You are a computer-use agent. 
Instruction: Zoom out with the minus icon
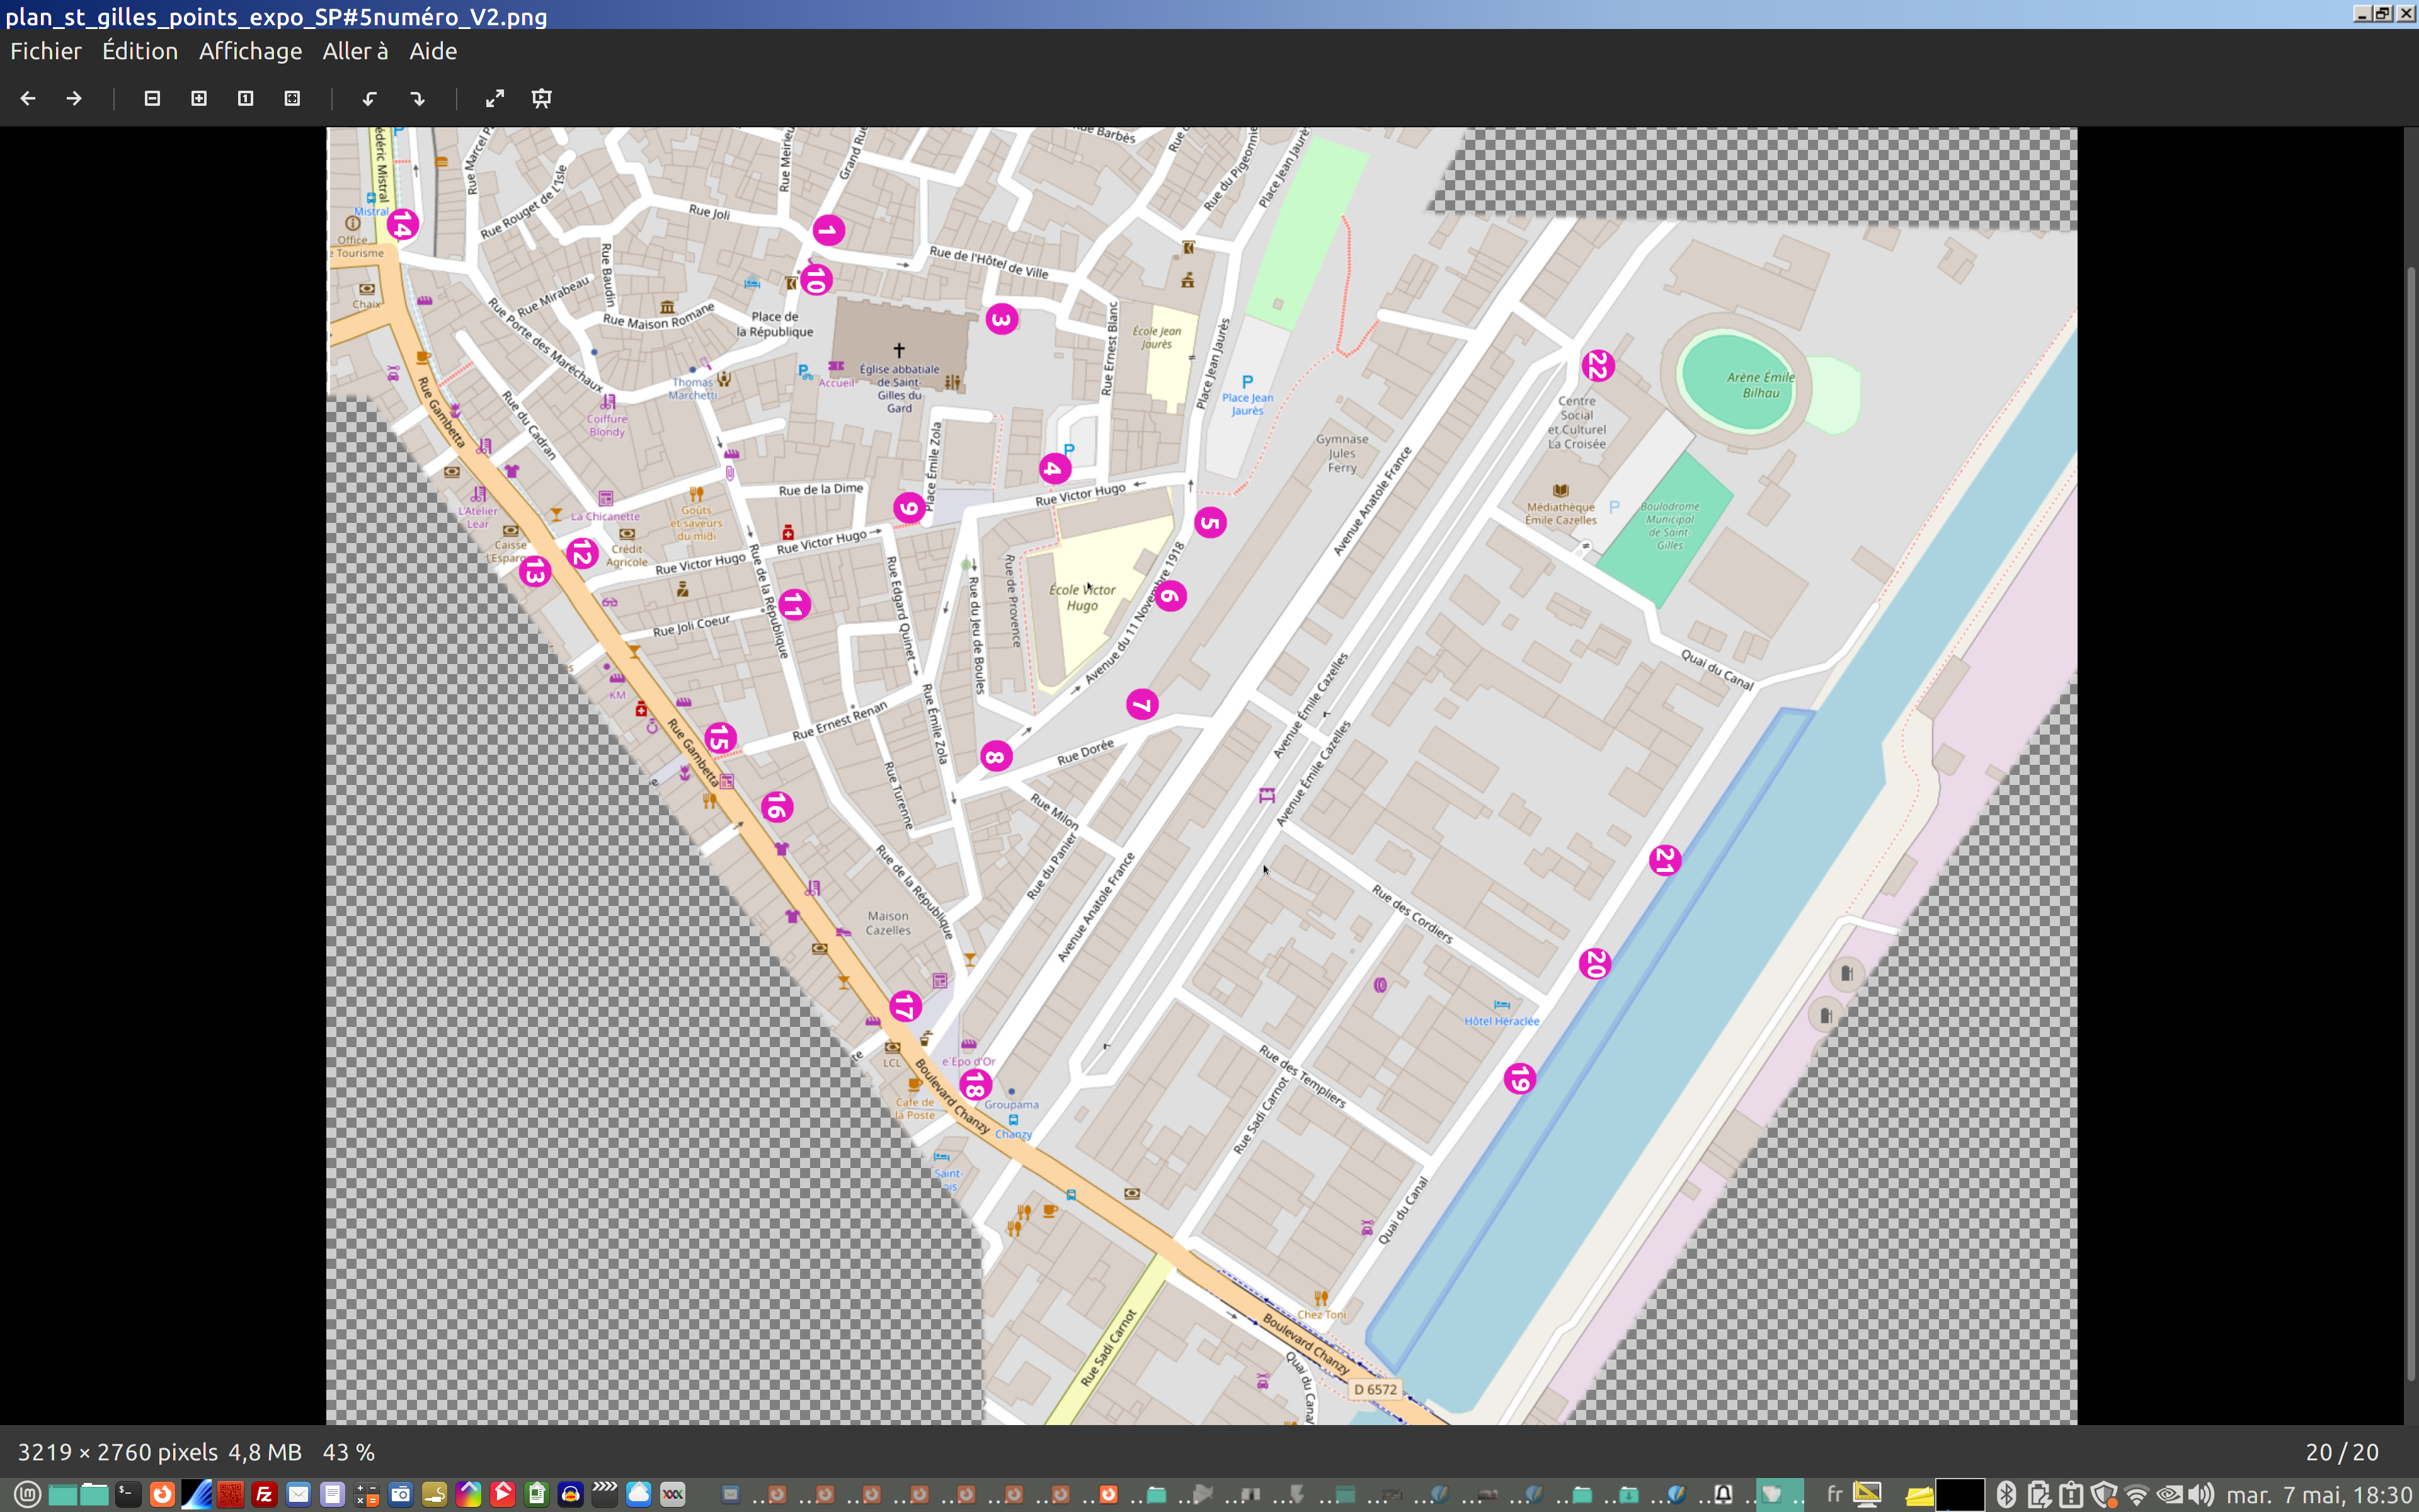pos(152,98)
